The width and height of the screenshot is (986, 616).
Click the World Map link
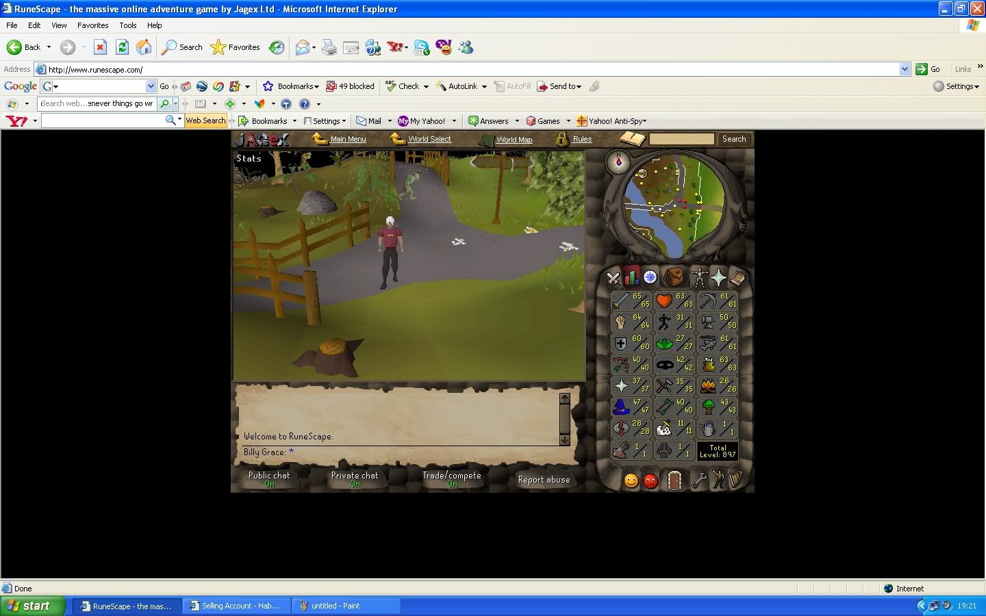click(x=514, y=140)
